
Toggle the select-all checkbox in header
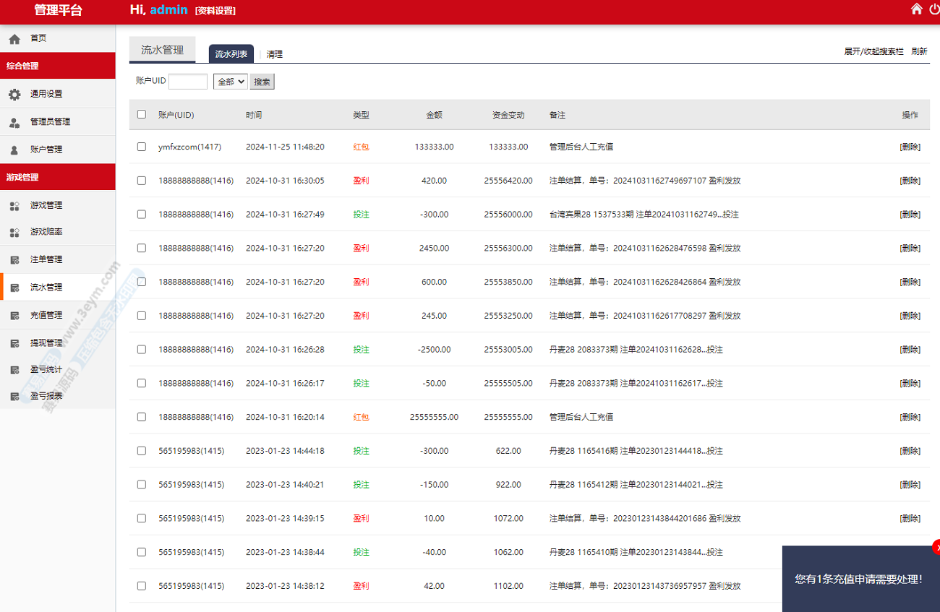point(142,114)
